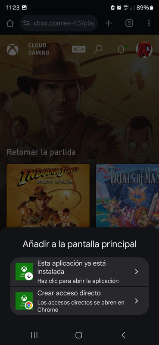This screenshot has width=159, height=345.
Task: Open the Spider-Man profile avatar
Action: [x=144, y=50]
